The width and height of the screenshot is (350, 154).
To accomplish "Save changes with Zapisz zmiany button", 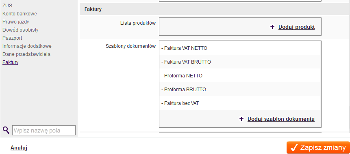I will (x=318, y=148).
